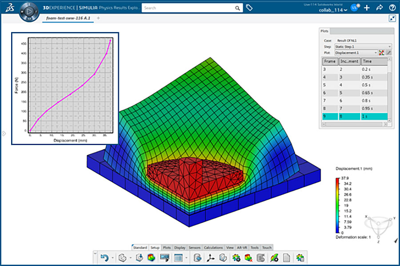Click the search magnifier icon

tap(237, 8)
